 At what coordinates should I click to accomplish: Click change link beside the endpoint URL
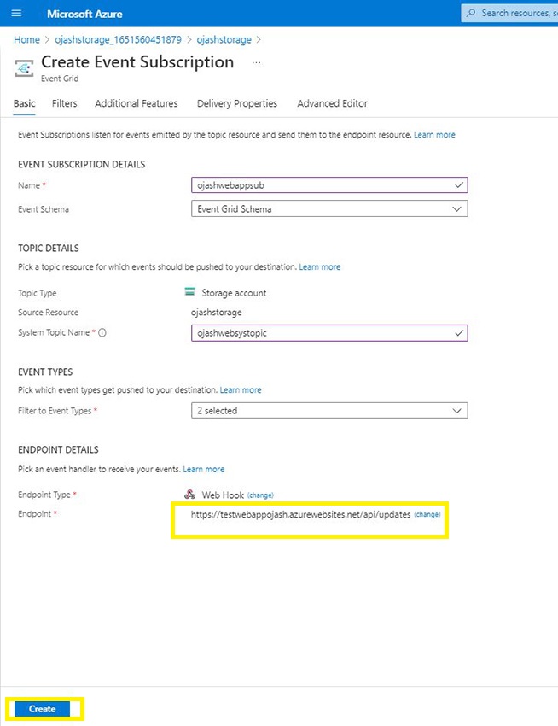[427, 515]
